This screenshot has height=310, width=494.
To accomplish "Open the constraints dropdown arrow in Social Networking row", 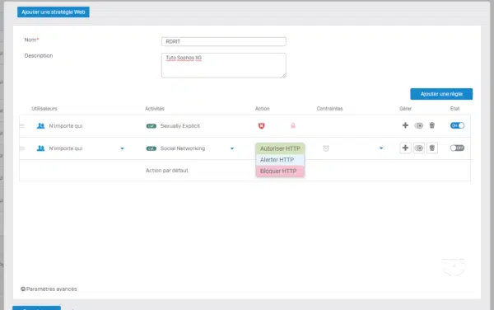I will [x=381, y=148].
